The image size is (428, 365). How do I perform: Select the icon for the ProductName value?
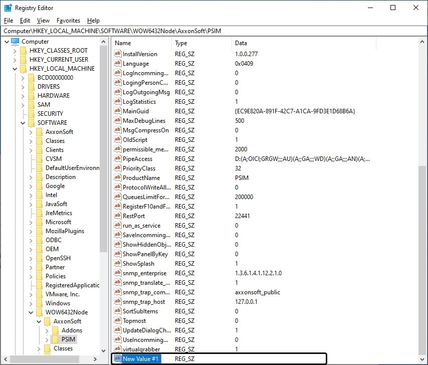click(x=118, y=178)
